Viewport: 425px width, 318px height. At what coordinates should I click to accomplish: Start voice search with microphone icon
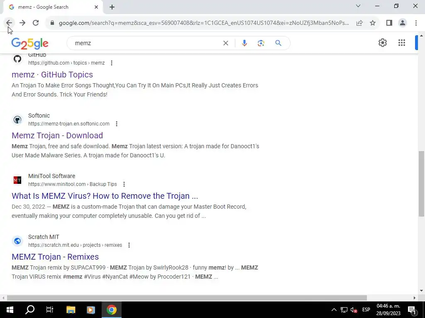click(244, 43)
